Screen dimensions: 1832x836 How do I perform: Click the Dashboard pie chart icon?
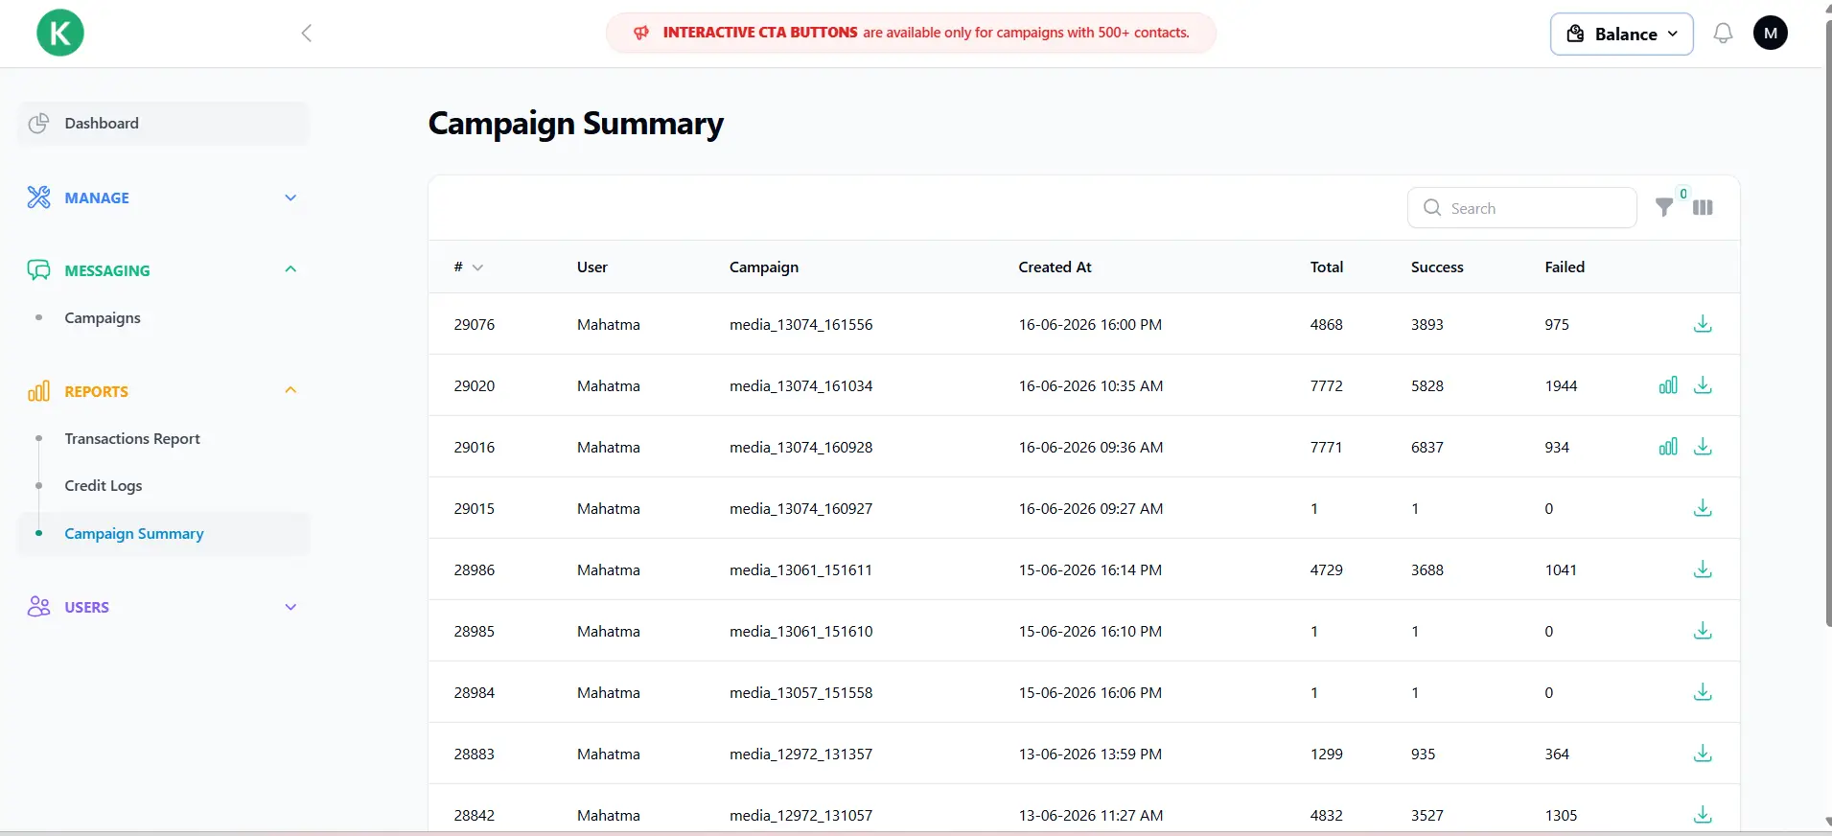click(38, 124)
